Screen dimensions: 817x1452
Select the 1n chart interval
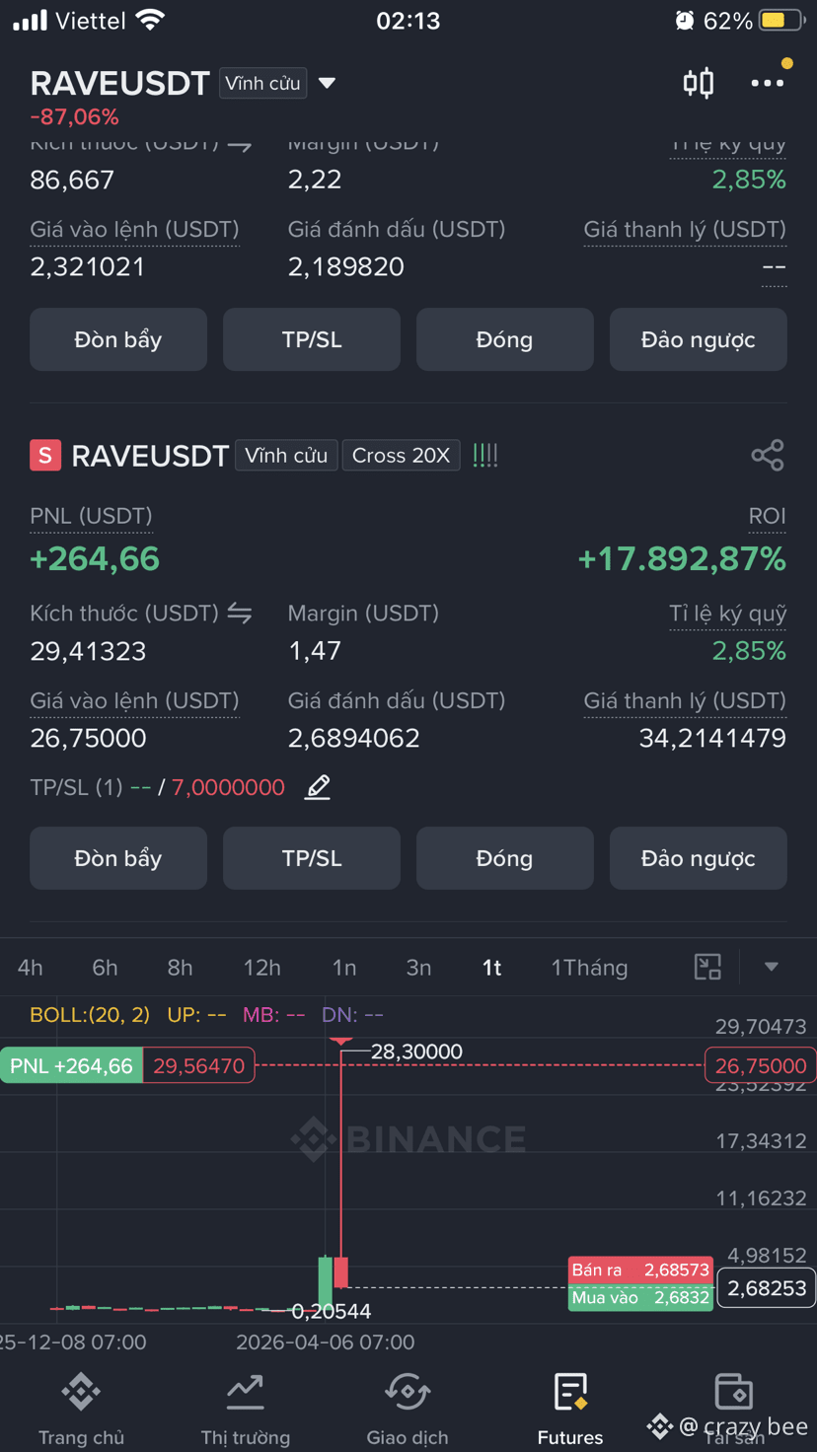click(344, 968)
